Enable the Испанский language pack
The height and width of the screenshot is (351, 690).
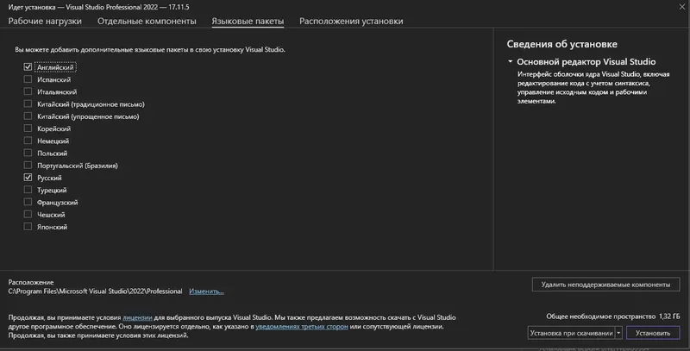tap(28, 78)
